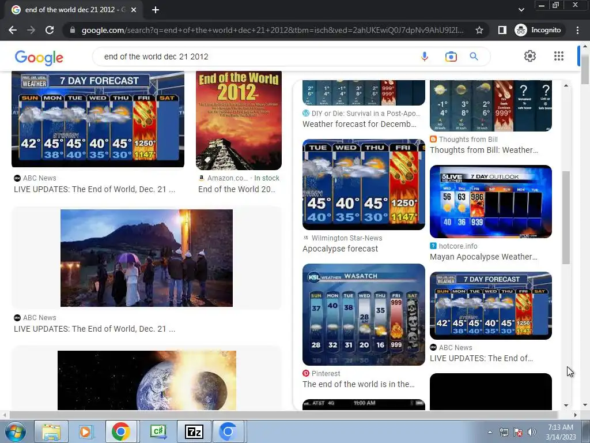Click 'LIVE UPDATES: The End of World, Dec. 21 ...' under the forecast image
The image size is (590, 443).
[x=94, y=189]
